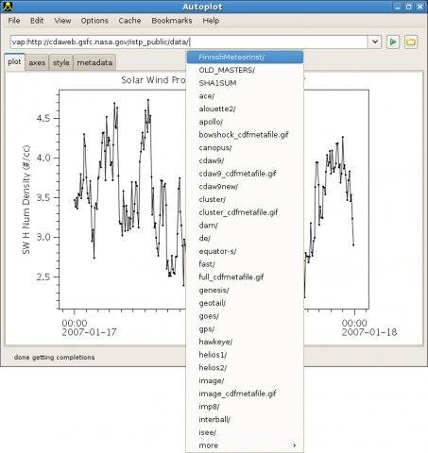The image size is (428, 453).
Task: Open the Edit menu
Action: coord(37,21)
